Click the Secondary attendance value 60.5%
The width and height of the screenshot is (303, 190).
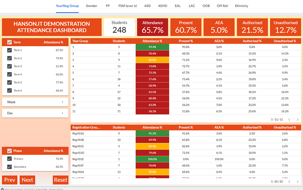pos(59,167)
